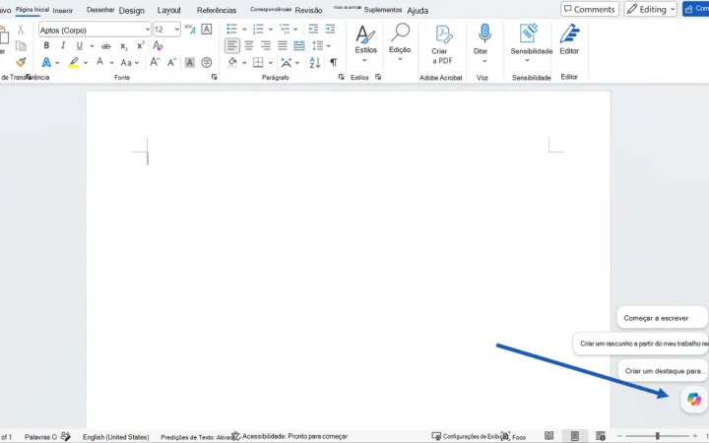Toggle underline formatting
The width and height of the screenshot is (709, 443).
click(x=80, y=45)
